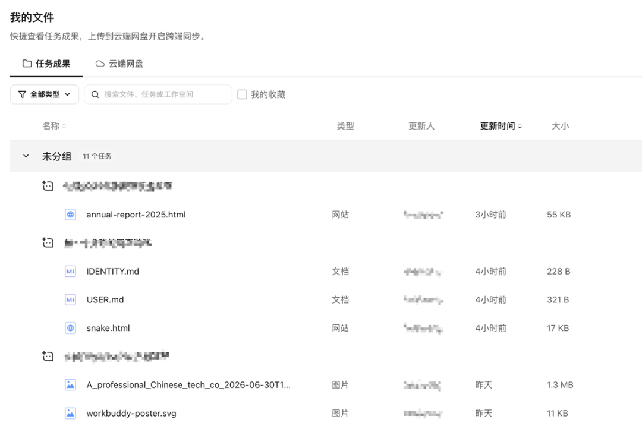
Task: Click the image icon of A_professional_Chinese_tech_co file
Action: (x=70, y=385)
